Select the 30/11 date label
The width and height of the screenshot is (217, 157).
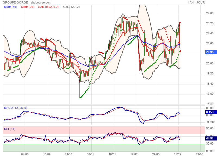tap(90, 154)
